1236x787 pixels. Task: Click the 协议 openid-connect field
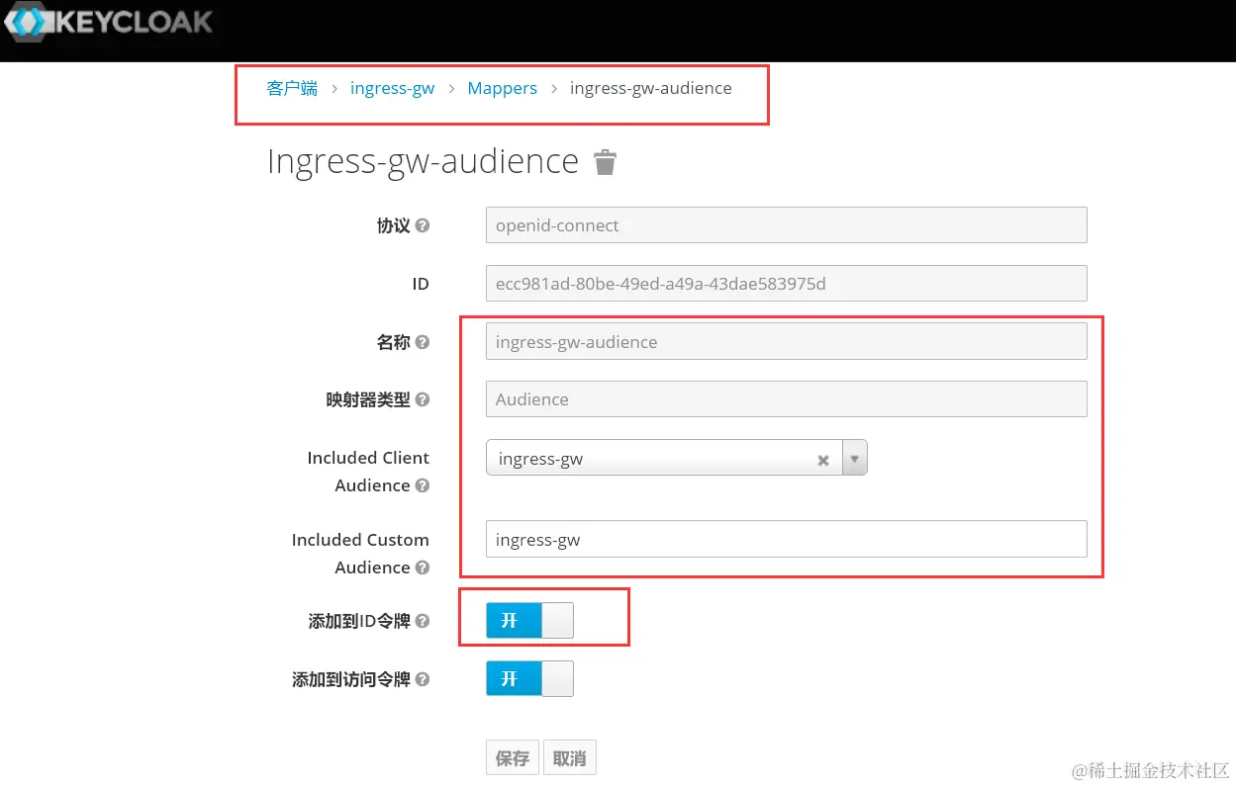[787, 225]
